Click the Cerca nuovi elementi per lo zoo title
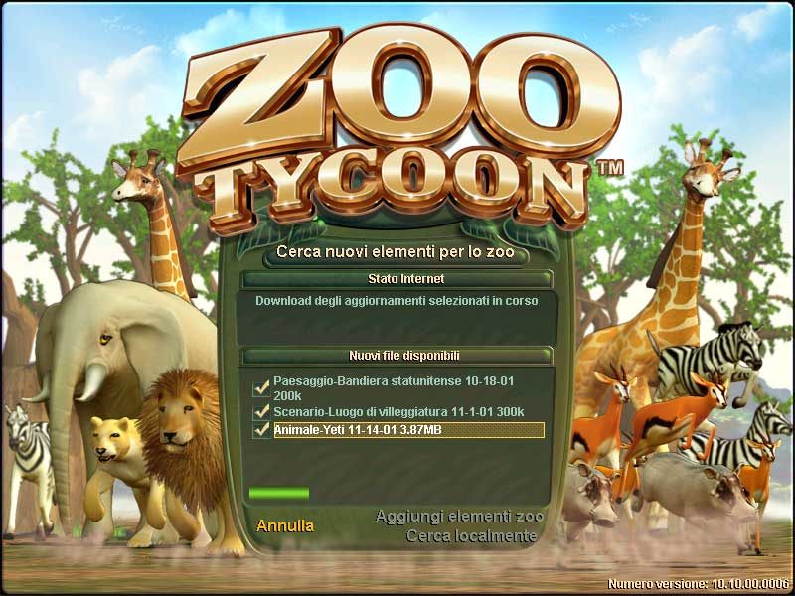This screenshot has width=795, height=596. (396, 252)
